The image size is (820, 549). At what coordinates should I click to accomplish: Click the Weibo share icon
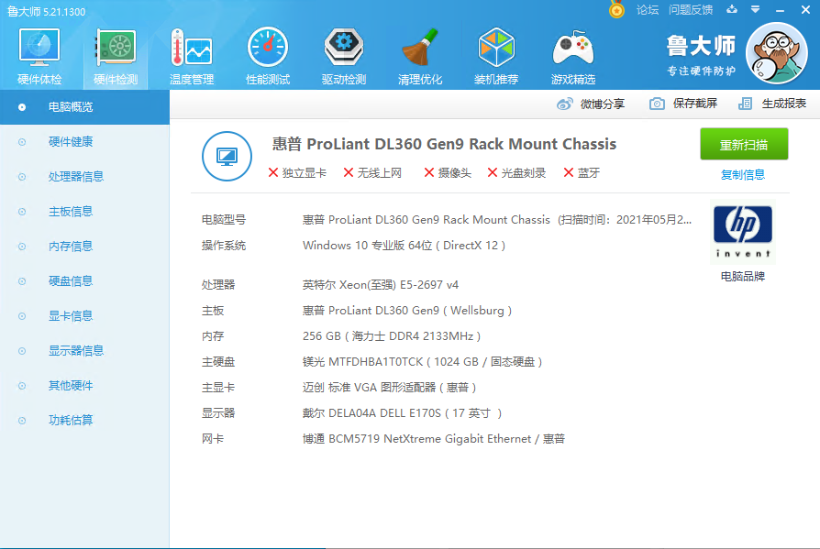pos(565,104)
